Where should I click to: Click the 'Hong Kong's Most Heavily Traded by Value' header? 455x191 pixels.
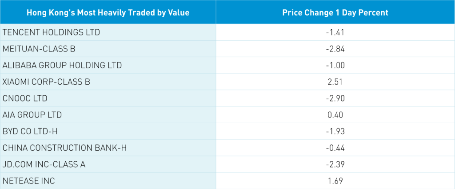pyautogui.click(x=108, y=12)
